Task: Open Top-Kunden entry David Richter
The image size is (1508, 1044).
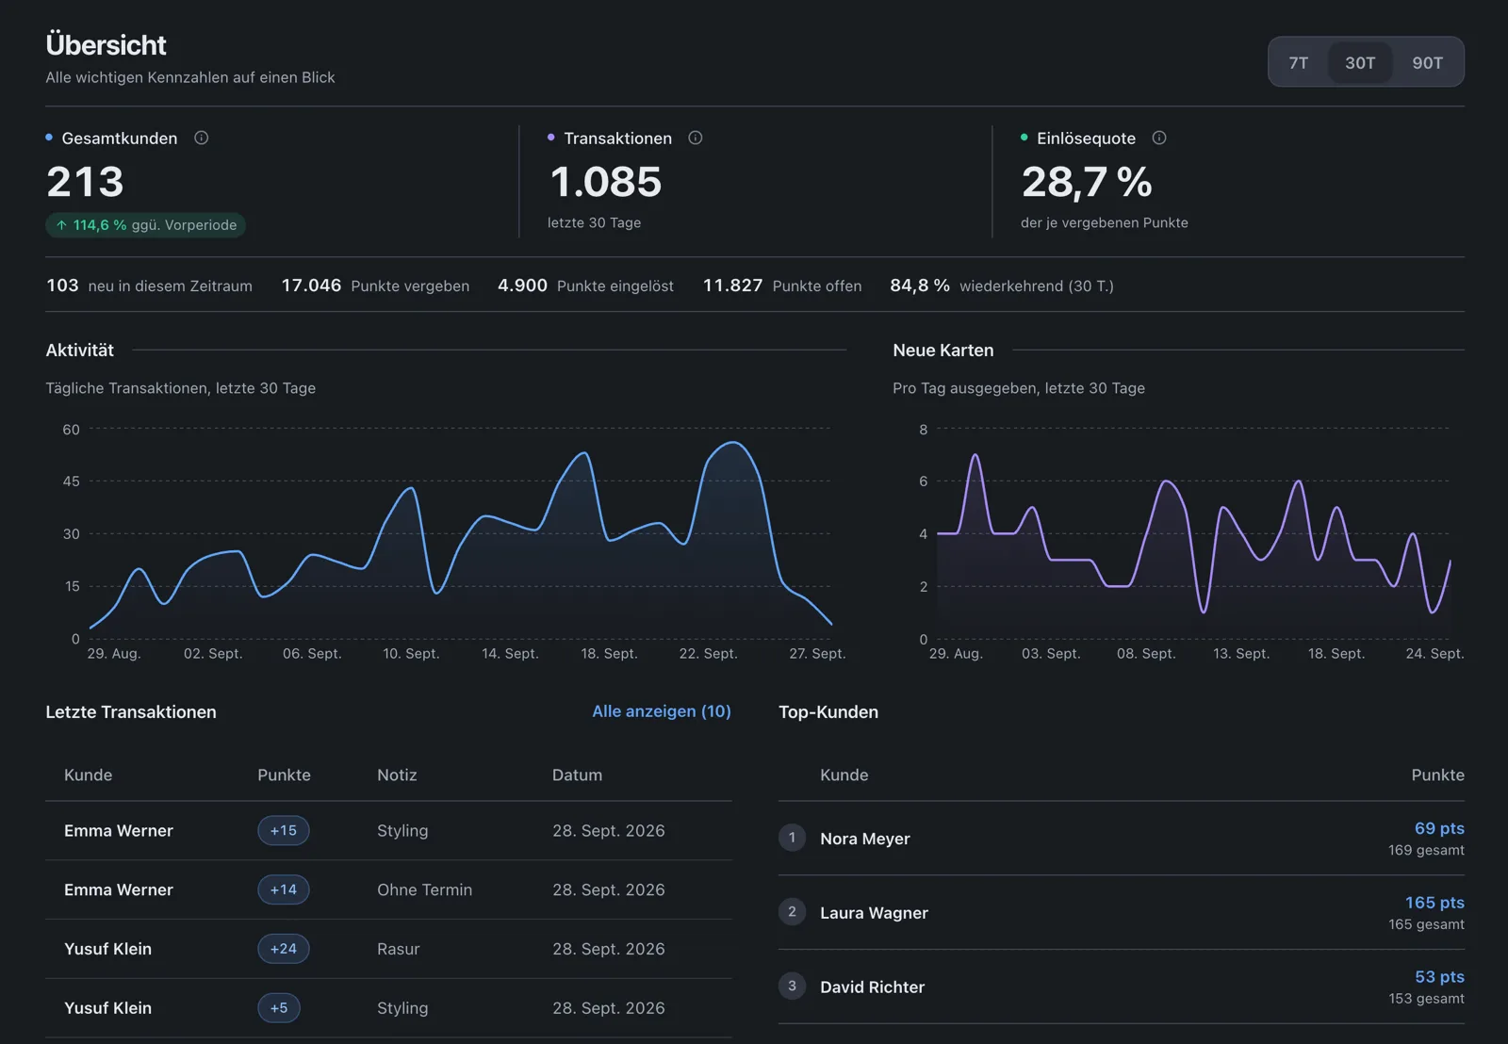Action: pos(1122,987)
